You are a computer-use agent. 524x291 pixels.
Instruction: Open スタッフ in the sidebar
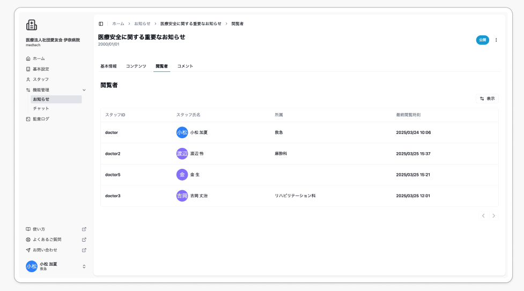(41, 79)
